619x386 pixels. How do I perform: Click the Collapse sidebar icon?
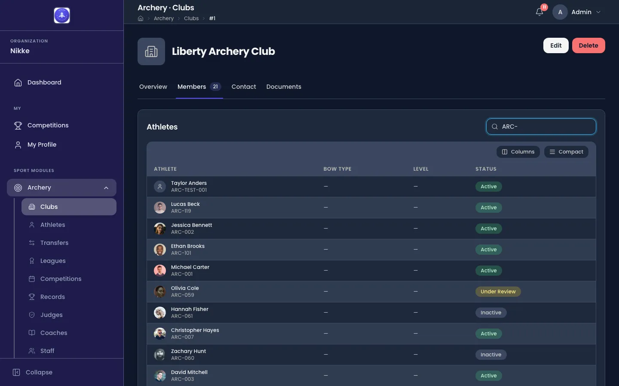[16, 372]
